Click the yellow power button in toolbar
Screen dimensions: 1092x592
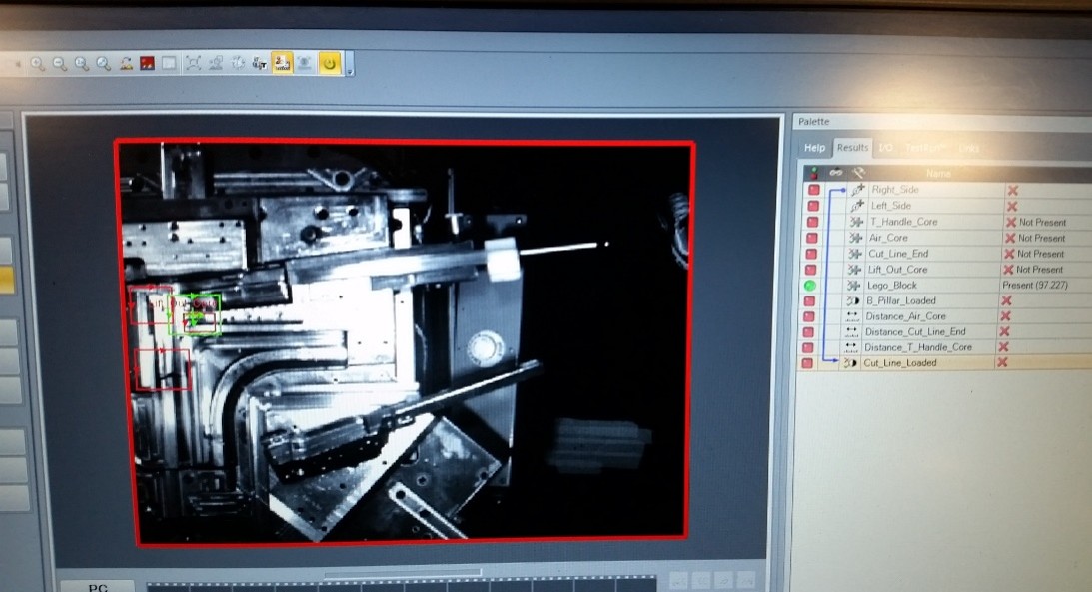coord(329,64)
